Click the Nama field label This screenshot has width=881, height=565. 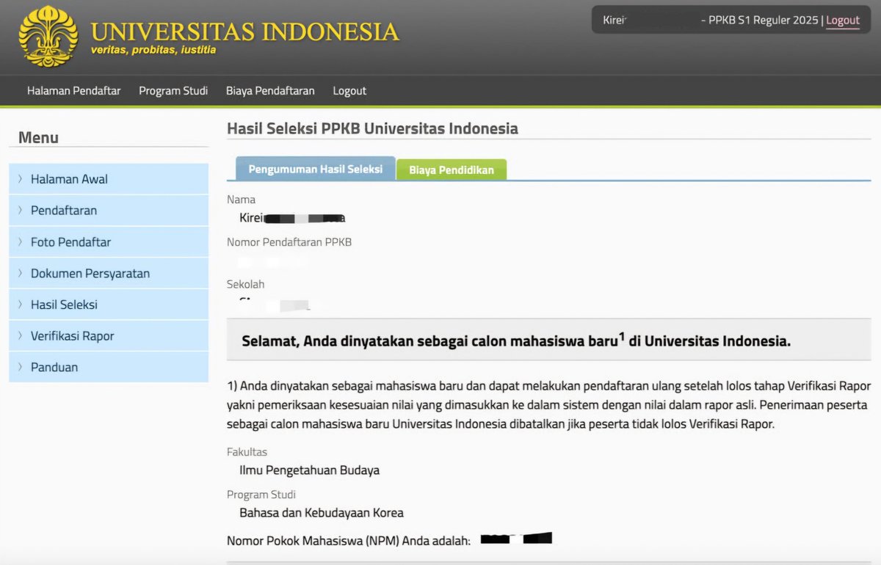[241, 200]
